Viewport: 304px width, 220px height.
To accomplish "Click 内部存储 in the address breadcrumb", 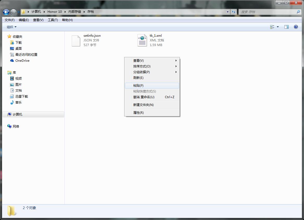I will click(x=75, y=12).
